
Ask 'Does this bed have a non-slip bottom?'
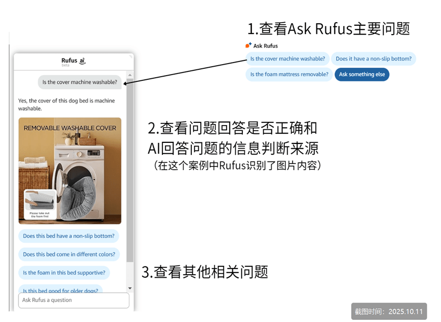[69, 236]
